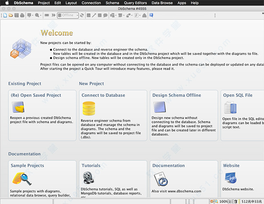Select the new table toolbar icon
Screen dimensions: 264x204
point(88,15)
